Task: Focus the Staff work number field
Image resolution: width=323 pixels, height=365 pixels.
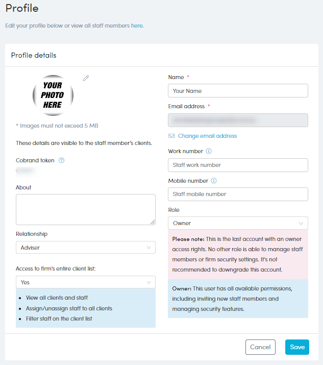Action: pyautogui.click(x=238, y=165)
